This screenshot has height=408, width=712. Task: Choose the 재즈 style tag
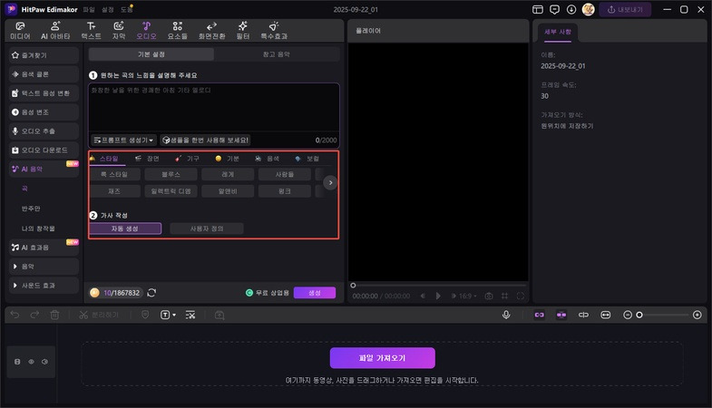114,191
